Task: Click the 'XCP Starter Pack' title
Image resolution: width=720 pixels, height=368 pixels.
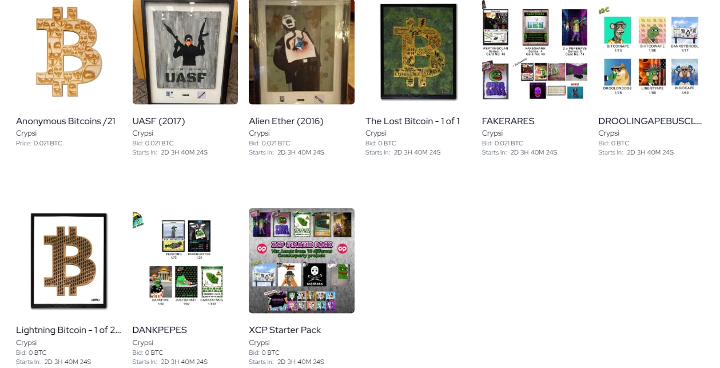Action: click(x=285, y=330)
